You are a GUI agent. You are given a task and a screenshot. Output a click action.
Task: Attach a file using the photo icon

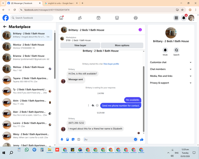click(x=68, y=140)
